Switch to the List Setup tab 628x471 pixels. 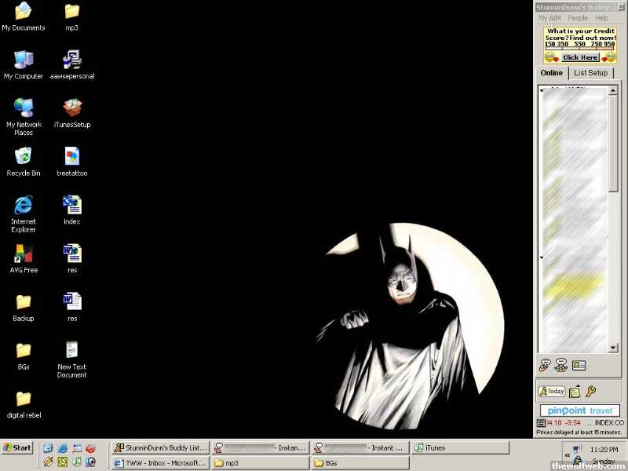coord(590,73)
